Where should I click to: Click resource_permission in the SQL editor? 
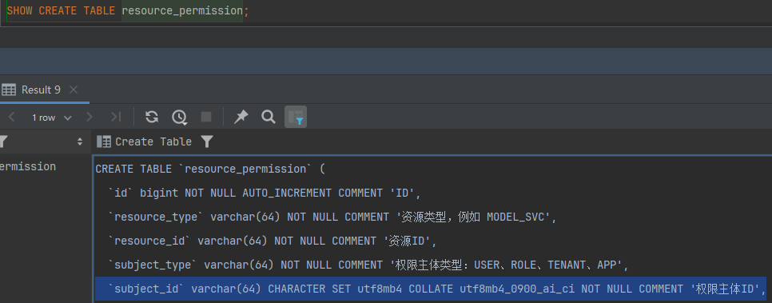182,11
